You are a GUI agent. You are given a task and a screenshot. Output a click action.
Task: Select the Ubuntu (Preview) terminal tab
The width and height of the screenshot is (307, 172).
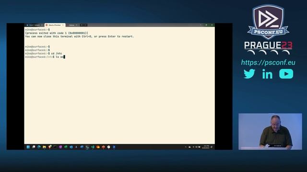point(55,25)
